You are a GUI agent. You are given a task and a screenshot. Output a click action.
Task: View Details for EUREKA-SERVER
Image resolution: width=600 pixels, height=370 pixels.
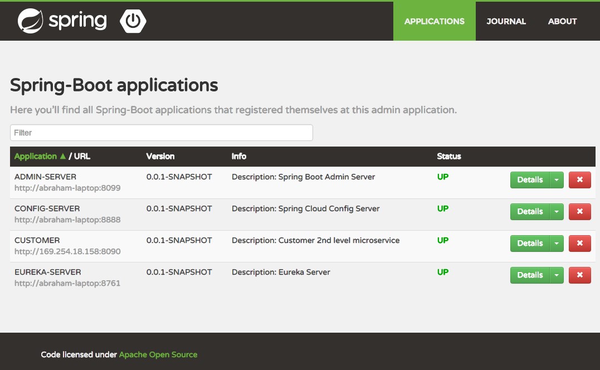point(530,275)
